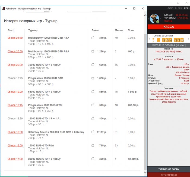
Task: Click wallet icon beside 550 р. buy-in
Action: [93, 92]
